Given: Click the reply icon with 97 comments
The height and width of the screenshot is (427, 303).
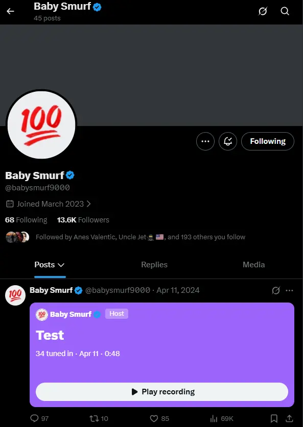Looking at the screenshot, I should tap(34, 418).
